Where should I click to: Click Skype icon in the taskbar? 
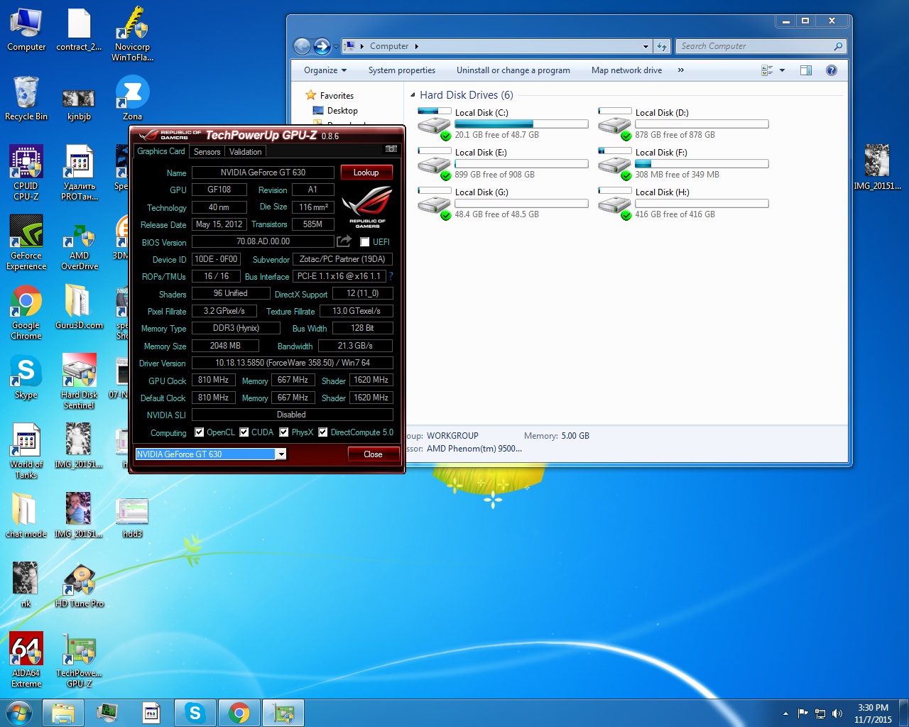195,713
